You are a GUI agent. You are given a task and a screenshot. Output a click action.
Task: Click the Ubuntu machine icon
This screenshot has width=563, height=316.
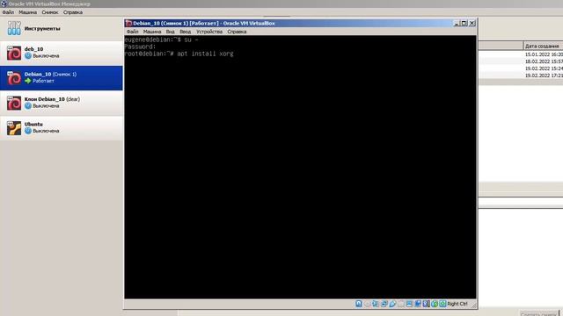coord(14,128)
